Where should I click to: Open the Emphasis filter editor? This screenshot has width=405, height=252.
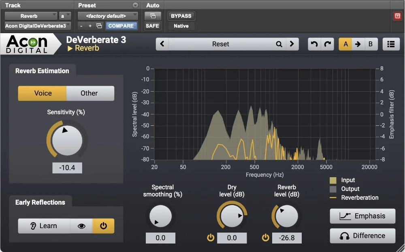pos(362,216)
